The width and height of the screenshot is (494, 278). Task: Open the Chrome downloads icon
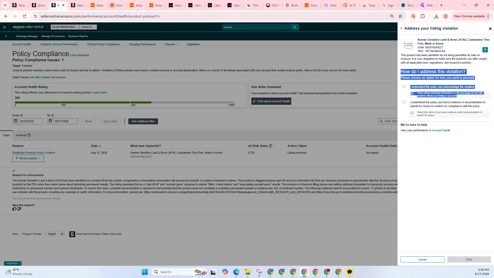coord(436,16)
